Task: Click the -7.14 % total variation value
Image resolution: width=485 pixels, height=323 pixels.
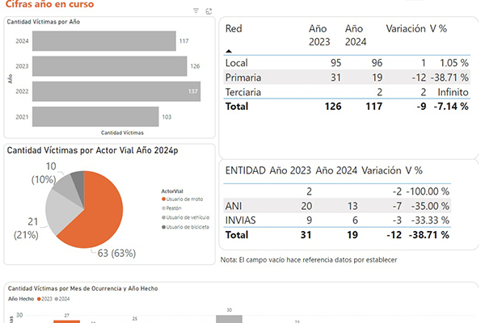Action: click(x=451, y=107)
